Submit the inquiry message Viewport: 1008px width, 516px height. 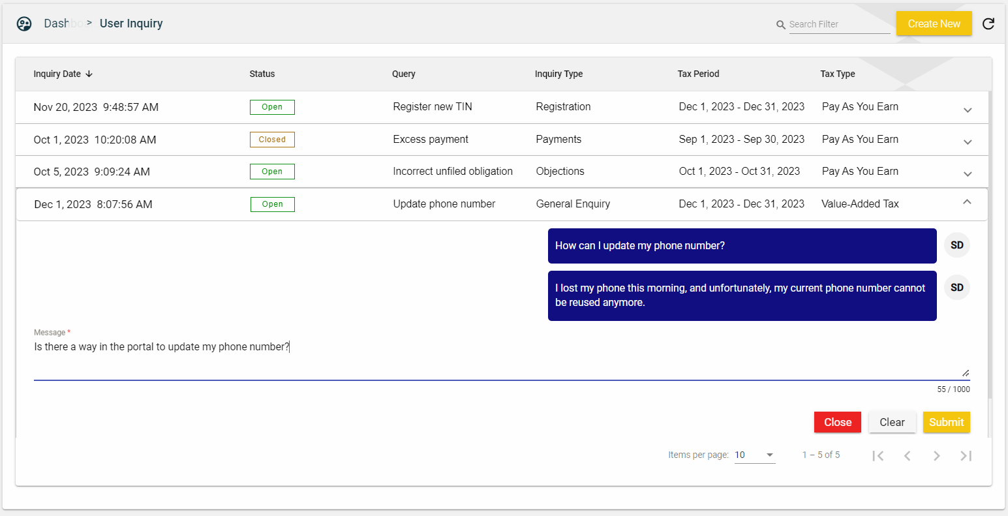point(946,422)
